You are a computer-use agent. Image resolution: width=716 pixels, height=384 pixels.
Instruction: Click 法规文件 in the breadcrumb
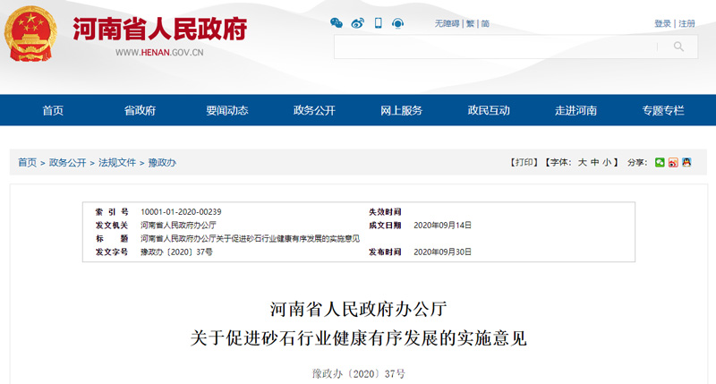[x=117, y=163]
